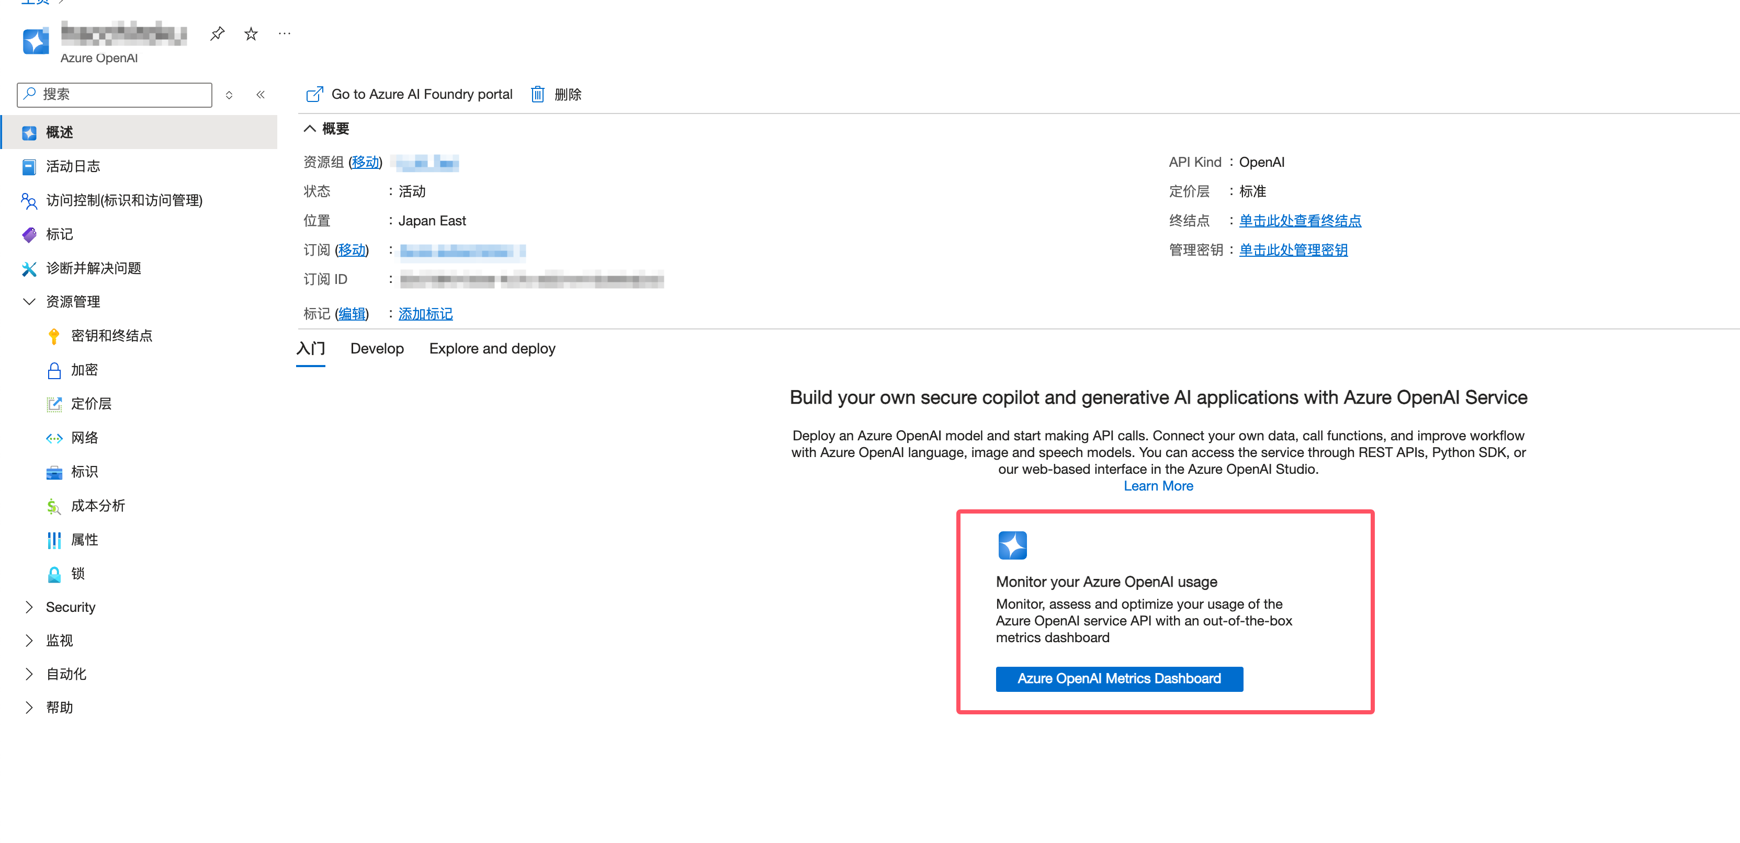Open the more options ellipsis menu
Image resolution: width=1740 pixels, height=843 pixels.
[x=285, y=33]
